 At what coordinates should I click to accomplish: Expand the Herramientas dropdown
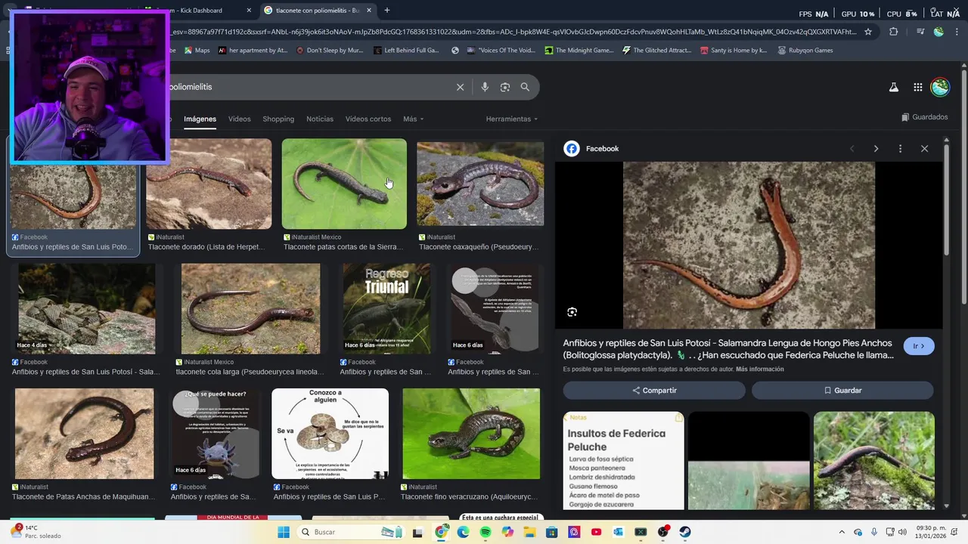(x=512, y=119)
